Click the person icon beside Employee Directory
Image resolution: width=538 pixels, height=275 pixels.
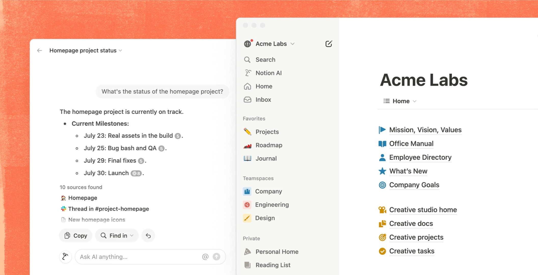pyautogui.click(x=382, y=158)
